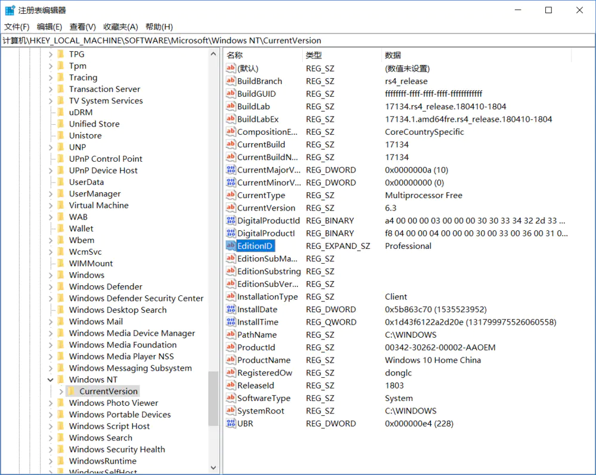Viewport: 596px width, 475px height.
Task: Click the string icon beside SystemRoot
Action: pyautogui.click(x=231, y=411)
